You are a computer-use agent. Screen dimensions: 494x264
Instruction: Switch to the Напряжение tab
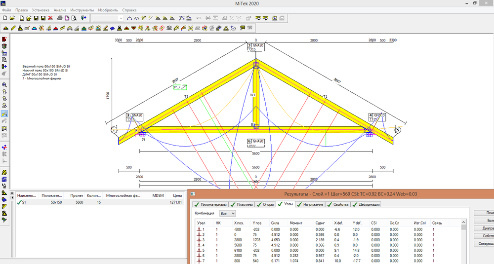[x=311, y=204]
